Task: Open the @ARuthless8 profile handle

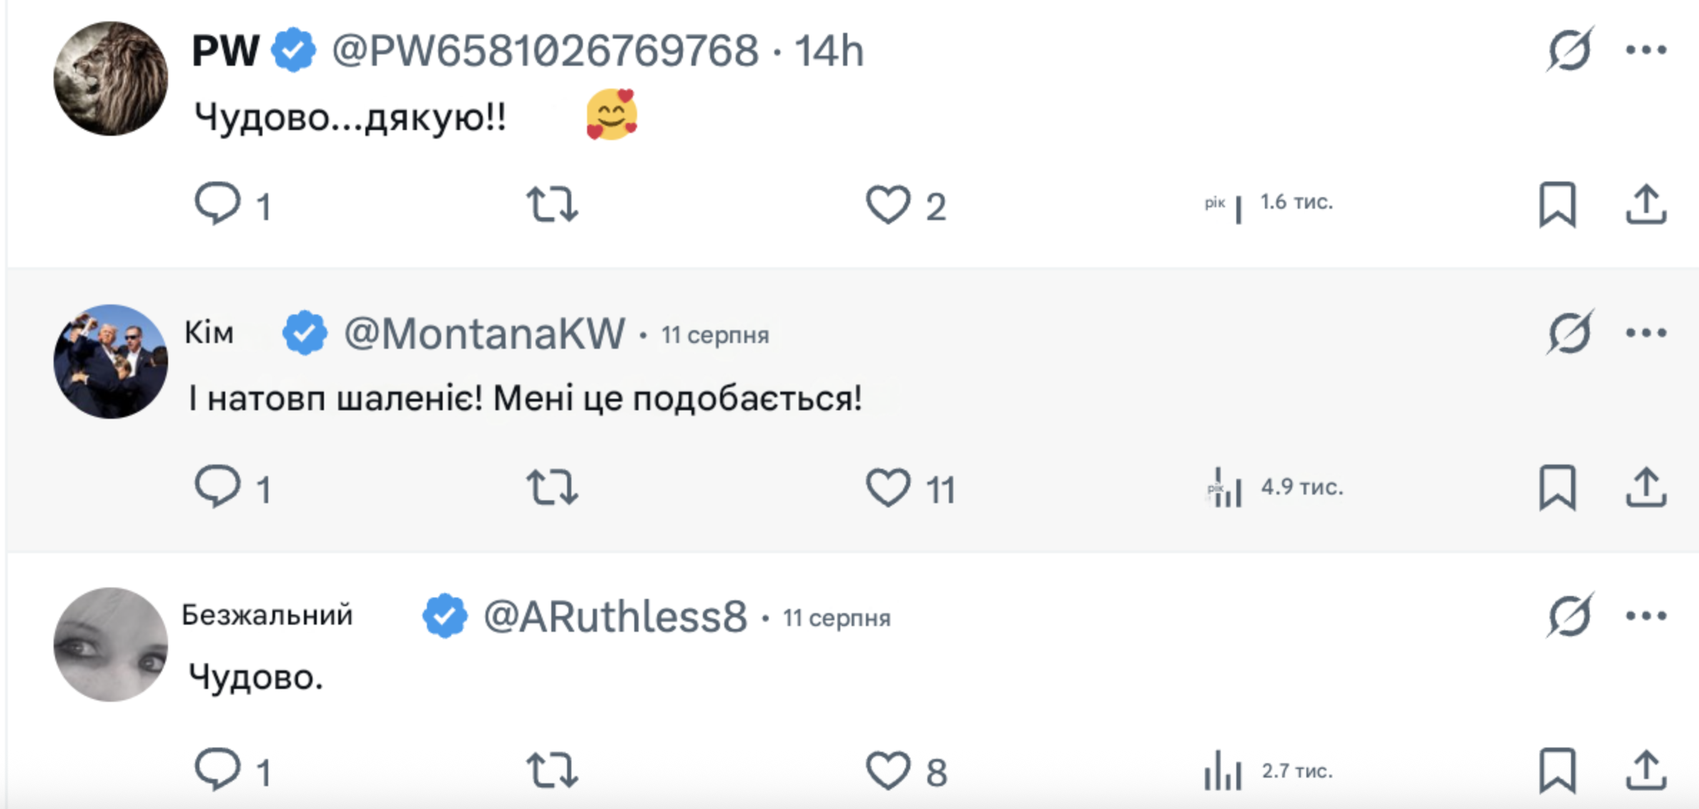Action: pyautogui.click(x=615, y=617)
